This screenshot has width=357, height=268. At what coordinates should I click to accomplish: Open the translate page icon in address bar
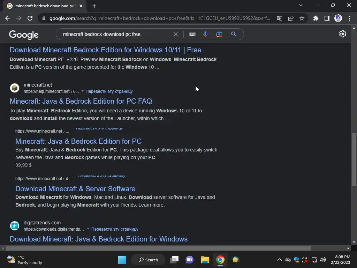coord(279,18)
